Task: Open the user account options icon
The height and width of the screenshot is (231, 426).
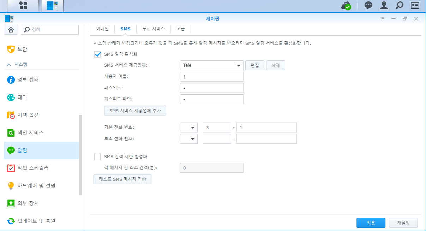Action: [x=384, y=5]
